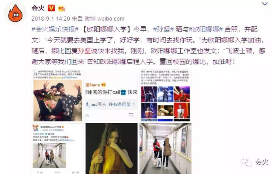Open the couple with flowers photo thumbnail
Screen dimensions: 277x174
[58, 95]
